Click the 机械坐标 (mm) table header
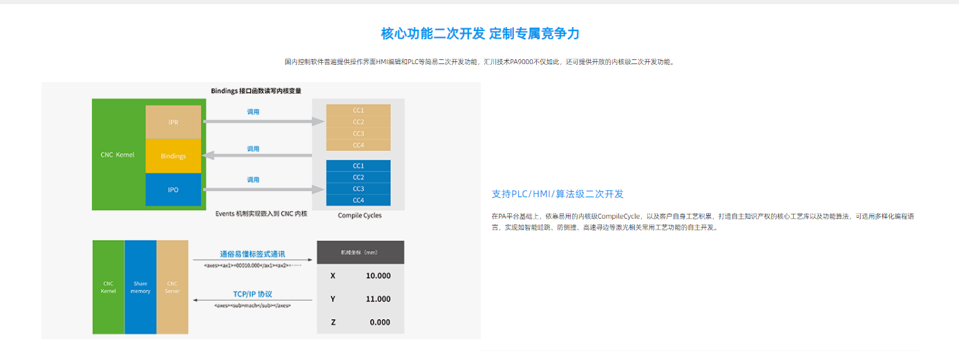This screenshot has height=351, width=959. [x=360, y=252]
